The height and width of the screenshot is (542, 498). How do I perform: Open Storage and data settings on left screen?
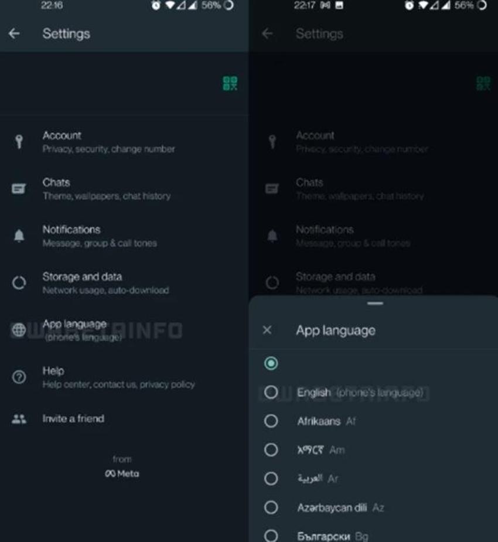(124, 283)
